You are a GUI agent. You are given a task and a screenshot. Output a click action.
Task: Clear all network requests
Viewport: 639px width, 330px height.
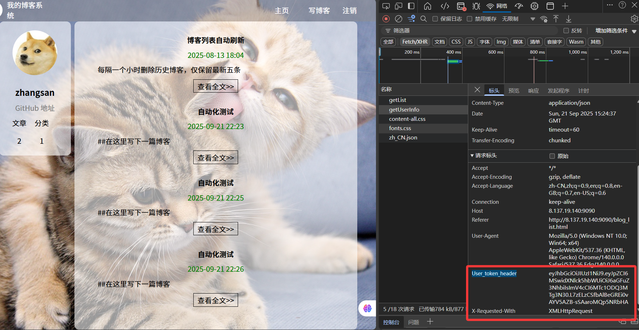point(398,19)
